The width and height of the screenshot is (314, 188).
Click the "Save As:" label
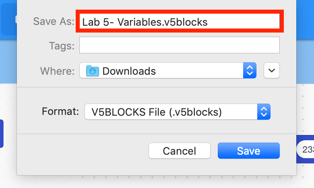click(x=54, y=21)
